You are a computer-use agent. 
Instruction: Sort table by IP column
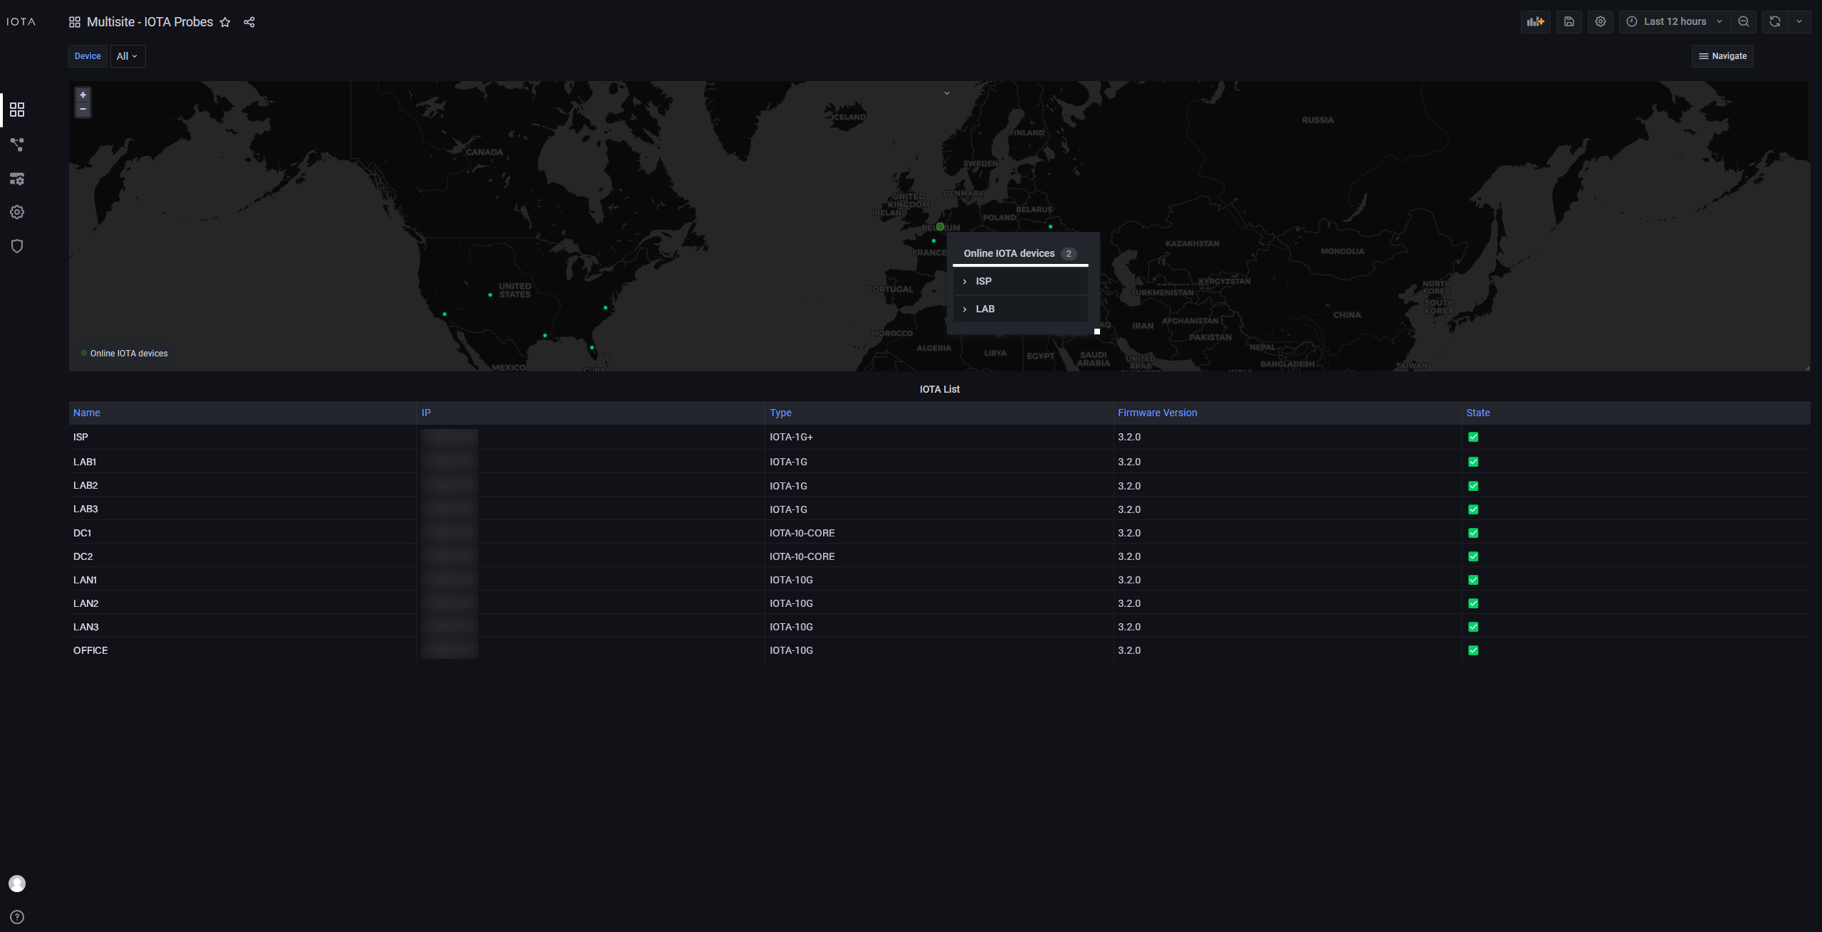[x=426, y=413]
